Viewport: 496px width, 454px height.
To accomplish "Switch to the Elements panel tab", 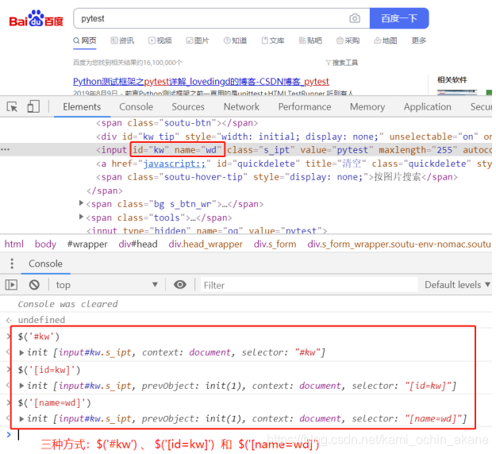I will (82, 106).
